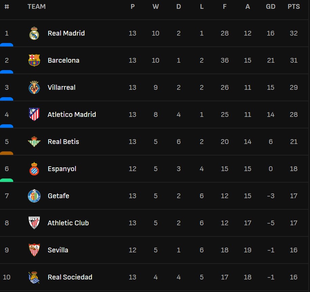The width and height of the screenshot is (310, 292).
Task: Click the Barcelona club crest
Action: [34, 60]
